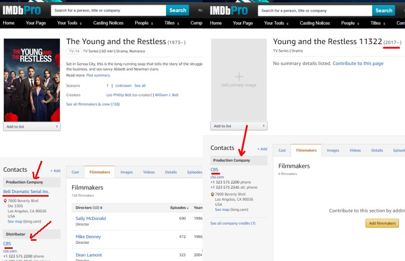Image resolution: width=405 pixels, height=261 pixels.
Task: Switch to Videos tab on right page
Action: (x=355, y=151)
